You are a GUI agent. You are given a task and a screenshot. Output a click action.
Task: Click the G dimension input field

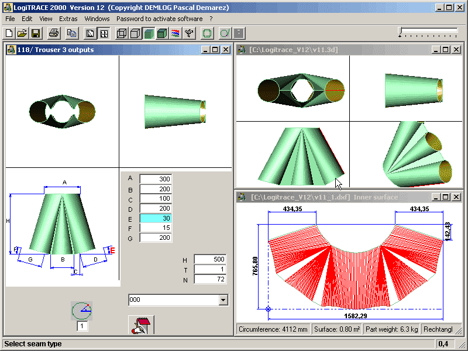pos(156,238)
